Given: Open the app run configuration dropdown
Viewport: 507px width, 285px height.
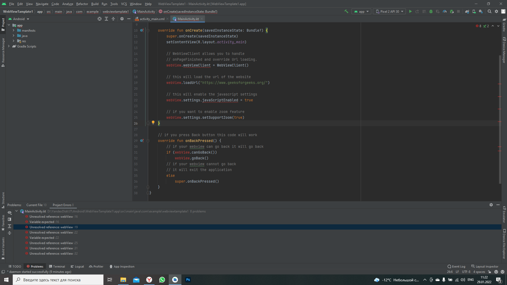Looking at the screenshot, I should click(362, 11).
